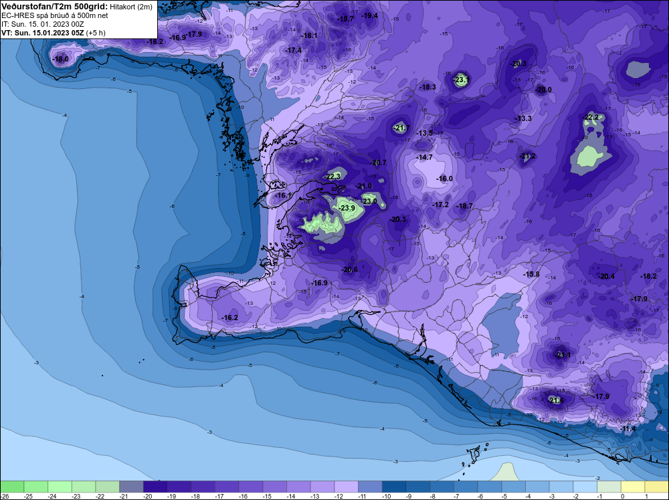The width and height of the screenshot is (669, 500).
Task: Click the -18.0 temperature label
Action: (x=61, y=59)
